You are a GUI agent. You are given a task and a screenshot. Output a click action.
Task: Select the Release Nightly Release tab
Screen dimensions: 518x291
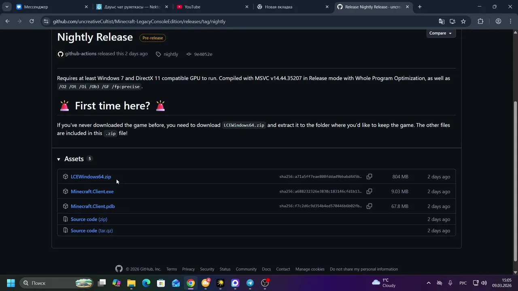373,7
